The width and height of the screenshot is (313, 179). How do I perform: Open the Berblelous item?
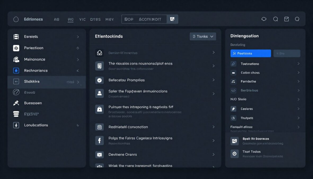pos(265,90)
